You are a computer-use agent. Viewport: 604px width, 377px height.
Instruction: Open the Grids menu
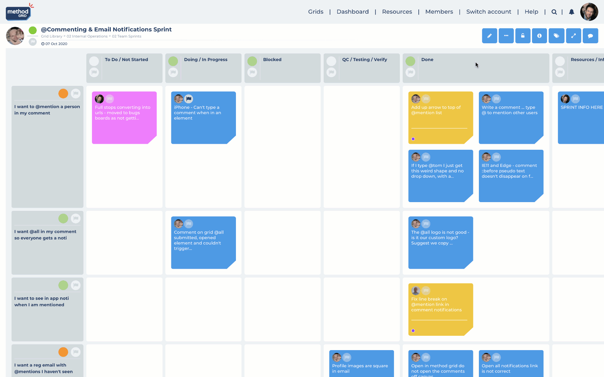(316, 12)
